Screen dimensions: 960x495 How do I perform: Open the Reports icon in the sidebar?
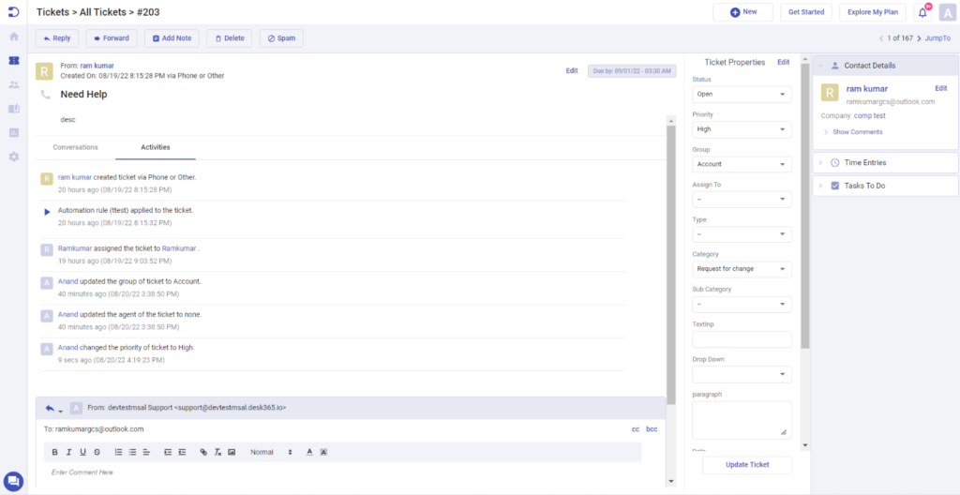pyautogui.click(x=13, y=132)
